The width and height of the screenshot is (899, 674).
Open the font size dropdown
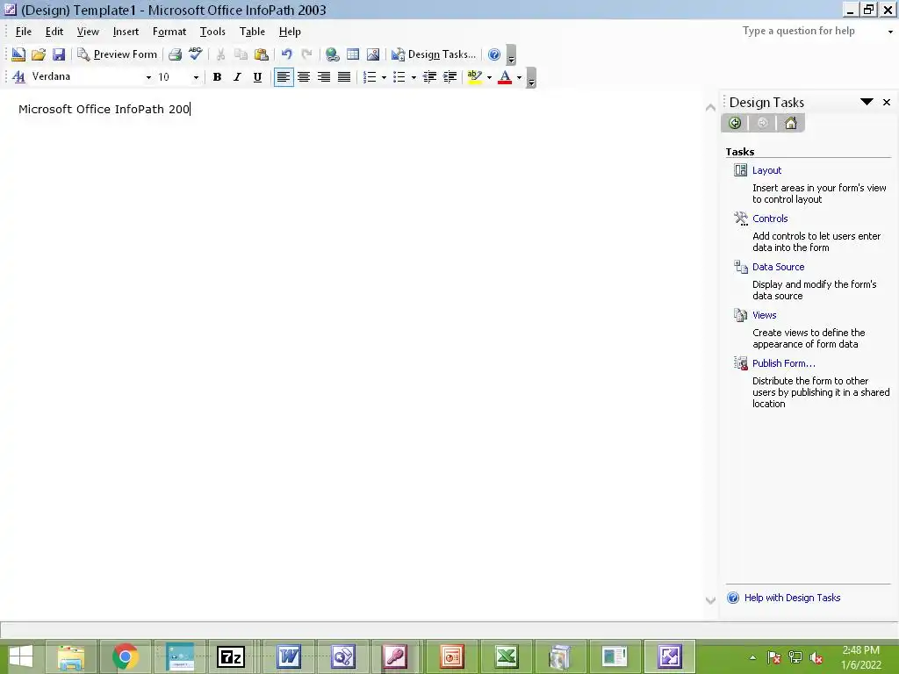196,77
